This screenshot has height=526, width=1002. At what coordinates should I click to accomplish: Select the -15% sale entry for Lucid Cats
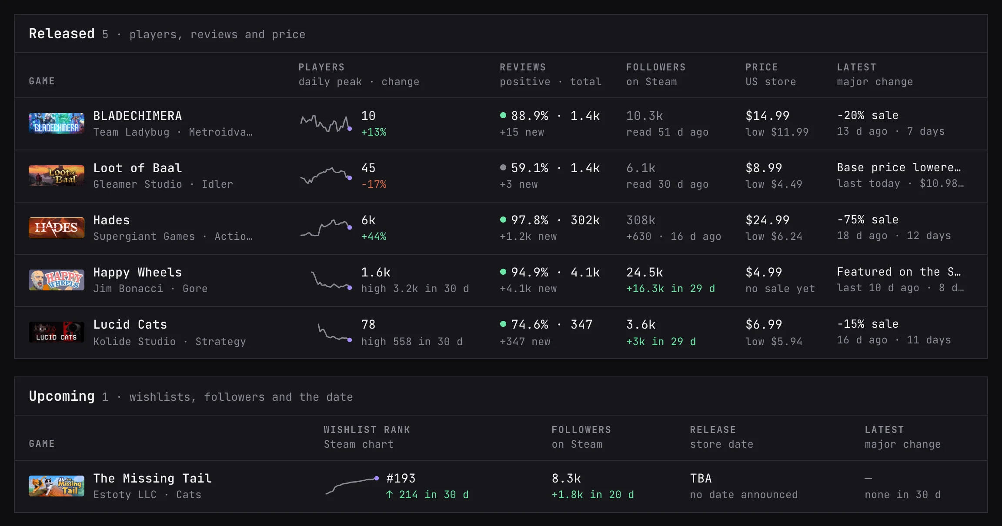click(868, 324)
